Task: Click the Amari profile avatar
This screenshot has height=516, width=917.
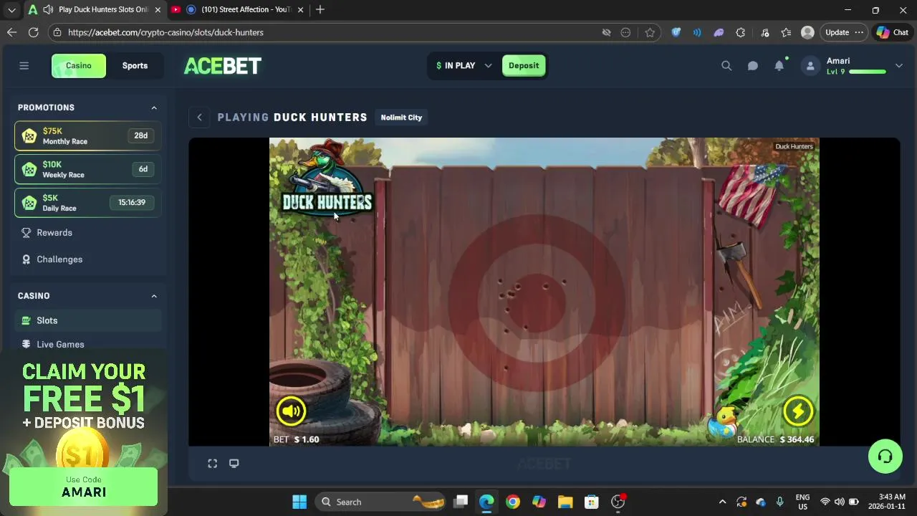Action: [x=810, y=66]
